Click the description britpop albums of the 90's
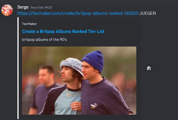The height and width of the screenshot is (120, 178). coord(44,40)
